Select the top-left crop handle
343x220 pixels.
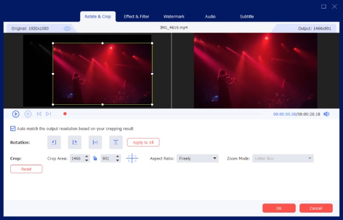click(x=53, y=43)
